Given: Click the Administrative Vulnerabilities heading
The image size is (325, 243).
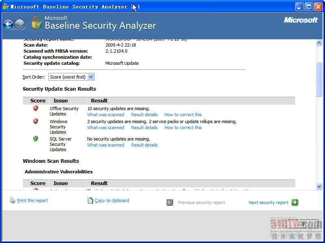Looking at the screenshot, I should click(x=58, y=172).
